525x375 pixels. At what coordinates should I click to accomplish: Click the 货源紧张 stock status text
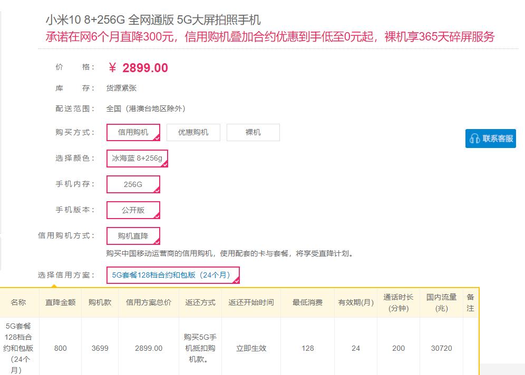tap(121, 88)
